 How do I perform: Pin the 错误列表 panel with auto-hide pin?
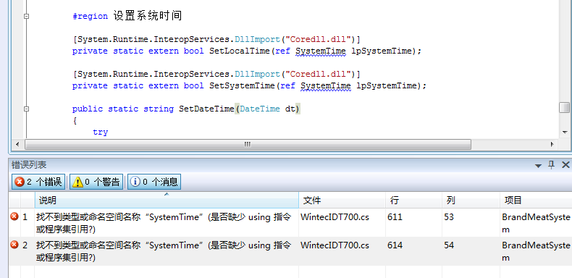[551, 165]
